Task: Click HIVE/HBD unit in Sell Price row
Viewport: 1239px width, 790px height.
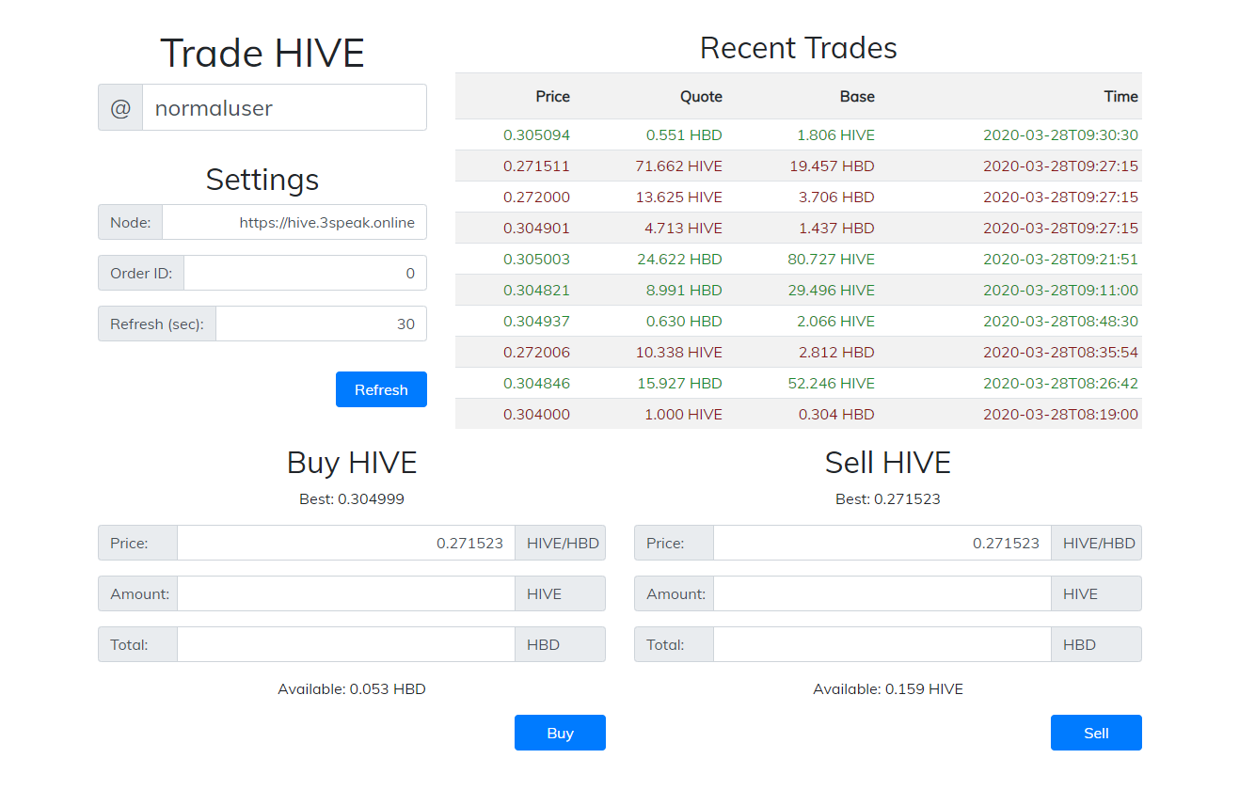Action: coord(1099,543)
